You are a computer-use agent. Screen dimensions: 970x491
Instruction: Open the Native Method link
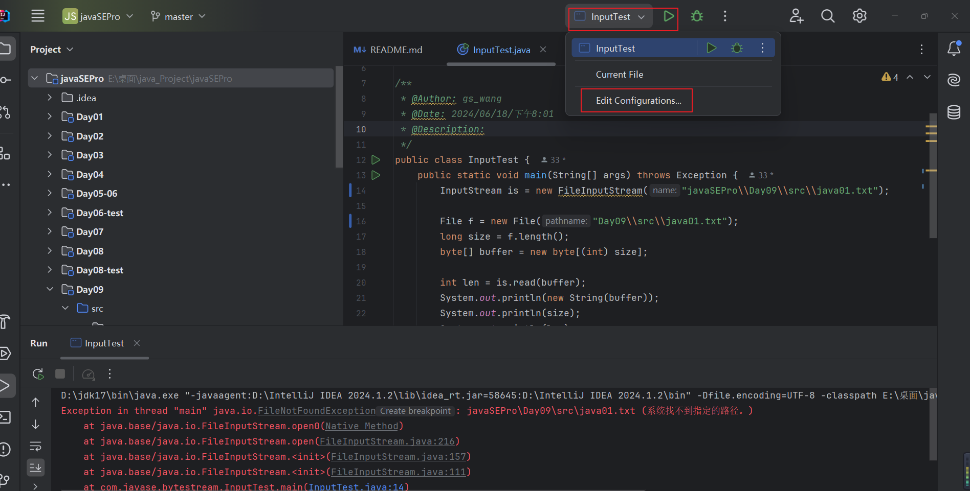tap(362, 426)
